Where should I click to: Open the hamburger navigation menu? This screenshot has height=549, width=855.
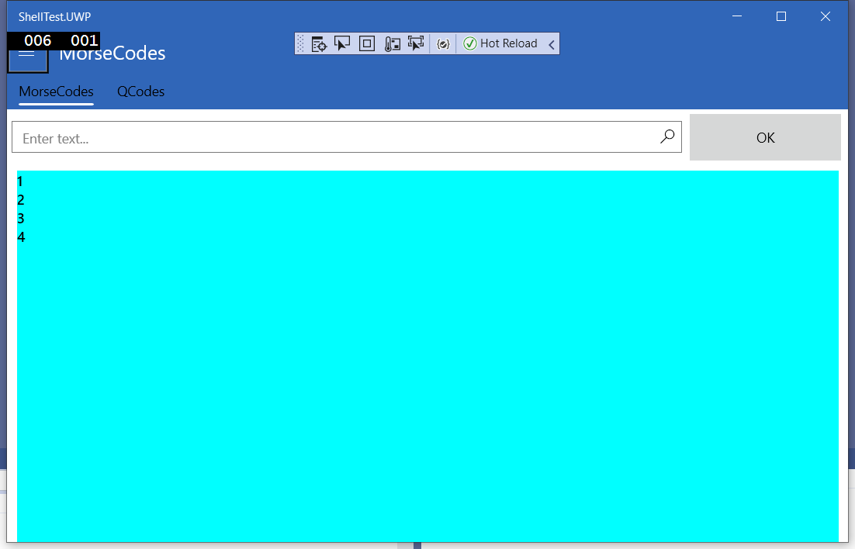coord(27,56)
